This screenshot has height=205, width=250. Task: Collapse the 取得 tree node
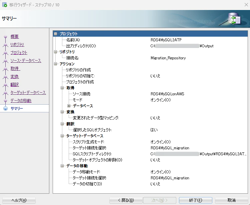tap(62, 88)
